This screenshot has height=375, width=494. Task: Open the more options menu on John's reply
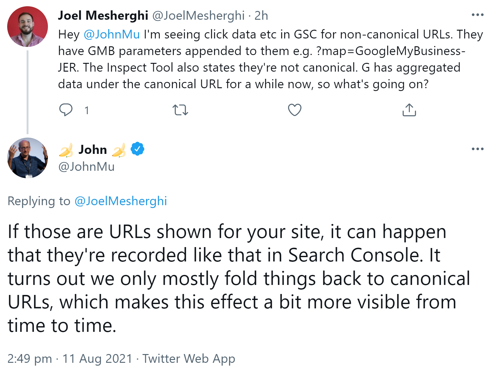coord(477,149)
